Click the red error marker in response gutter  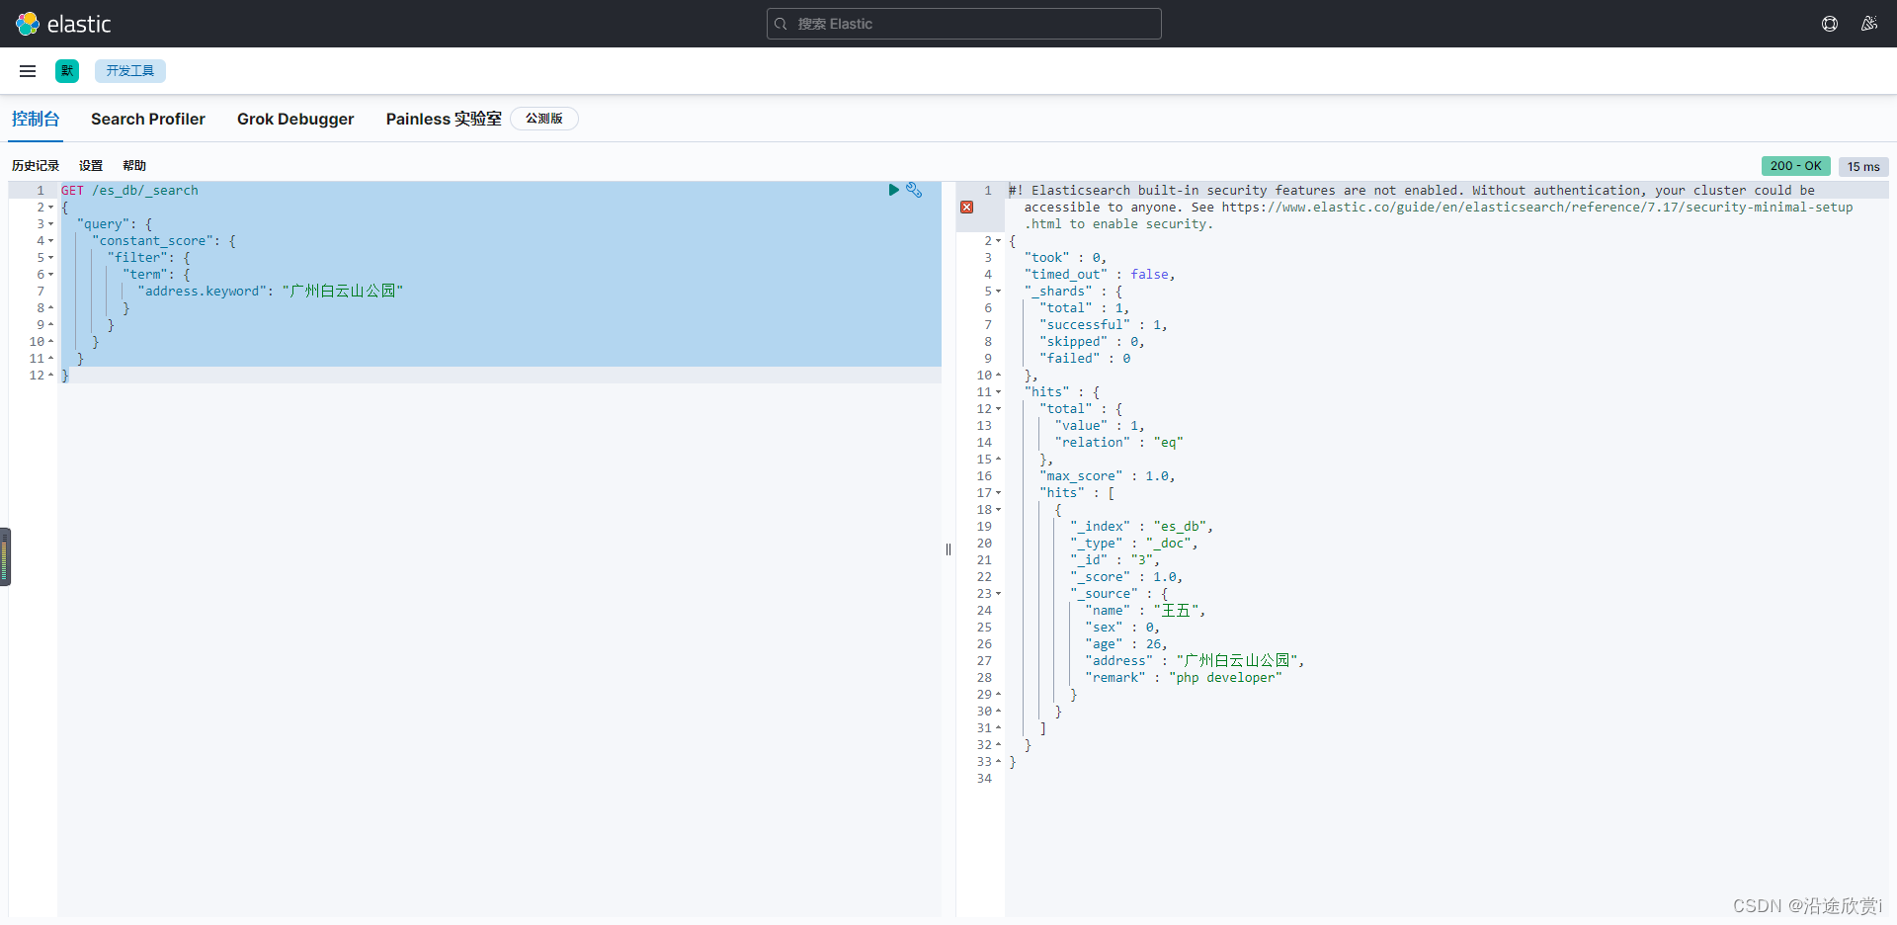967,208
